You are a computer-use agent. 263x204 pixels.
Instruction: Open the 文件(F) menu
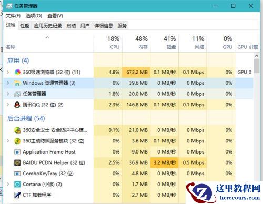pos(13,16)
